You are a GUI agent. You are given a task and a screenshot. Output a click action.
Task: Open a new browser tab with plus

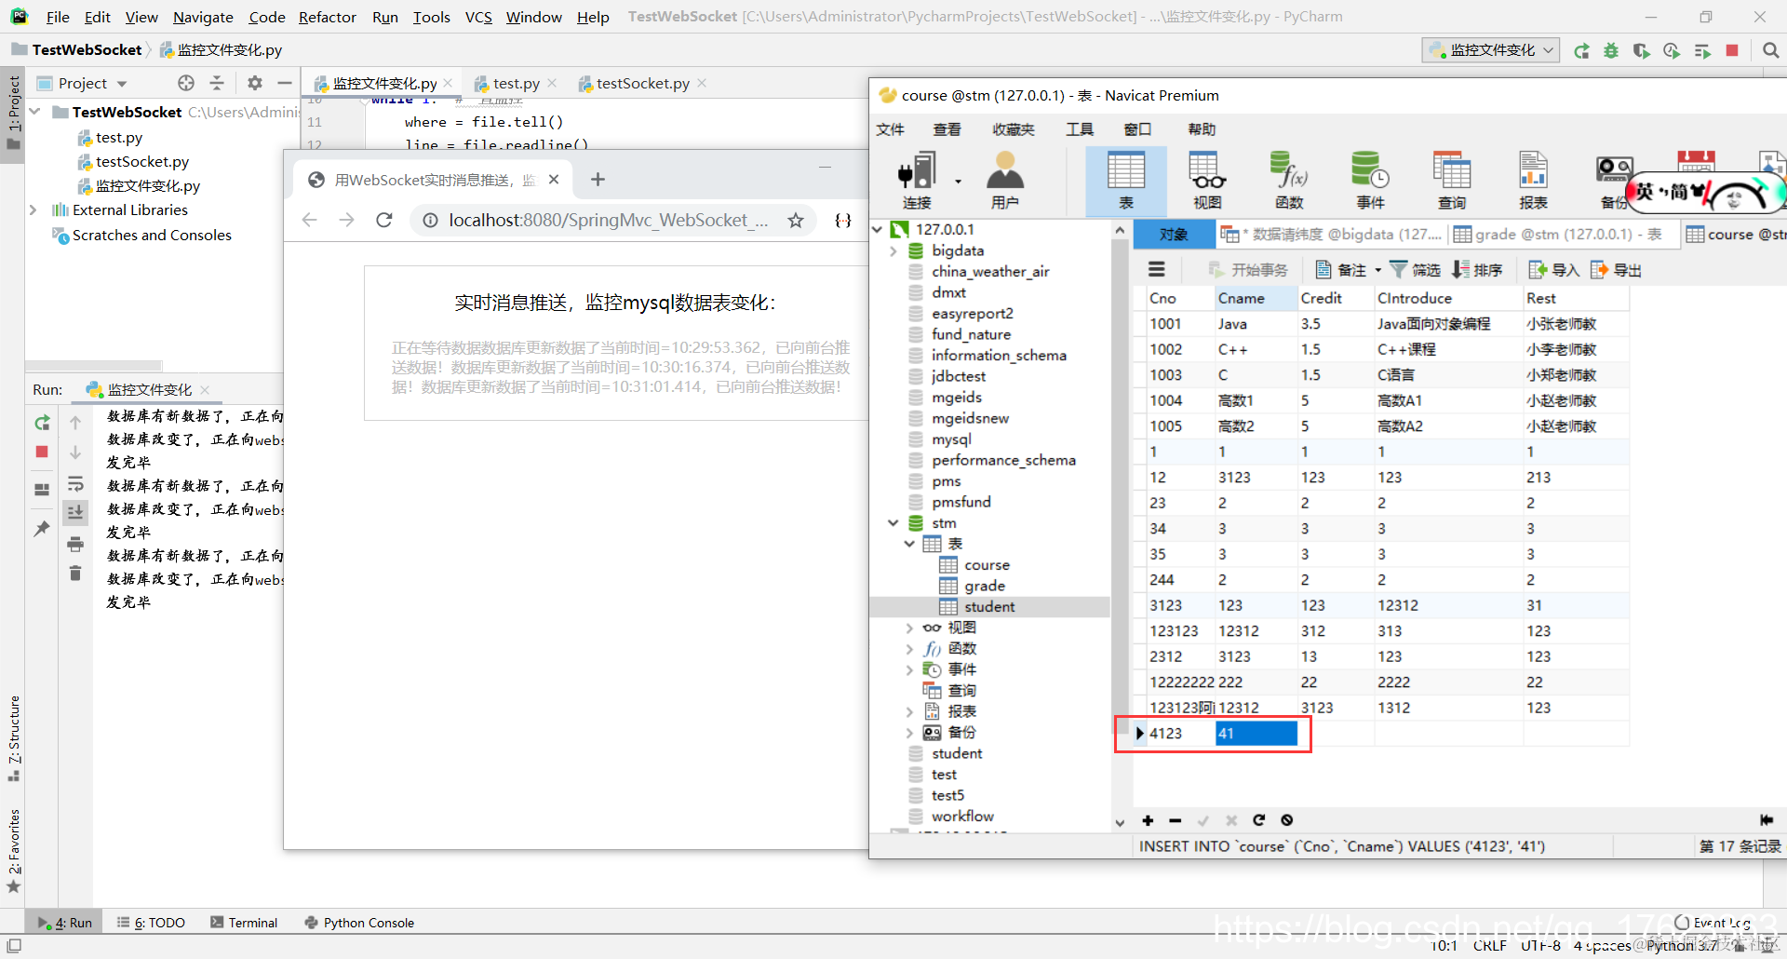point(598,179)
